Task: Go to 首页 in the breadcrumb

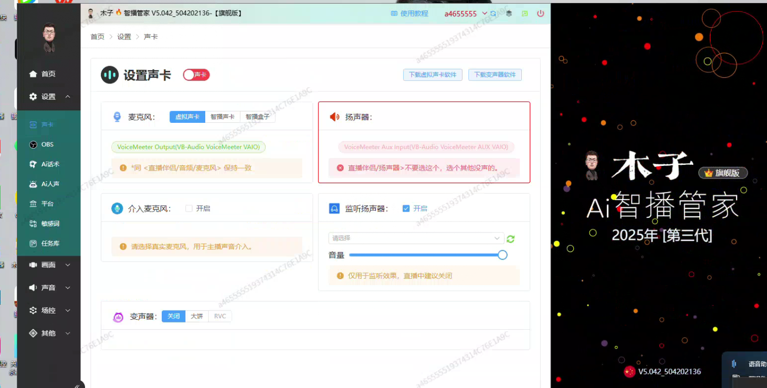Action: (x=97, y=37)
